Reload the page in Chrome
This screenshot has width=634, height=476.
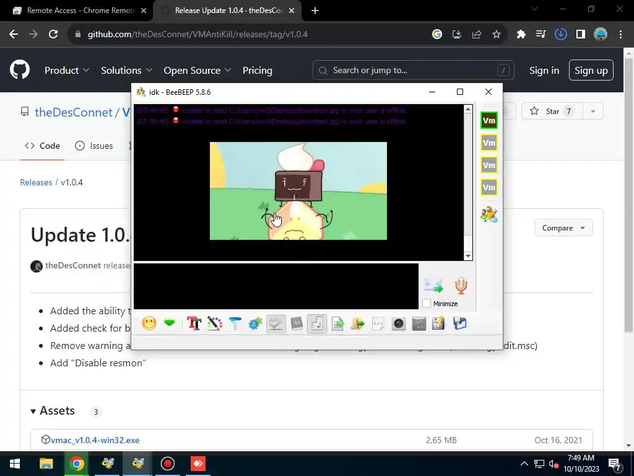[x=53, y=35]
